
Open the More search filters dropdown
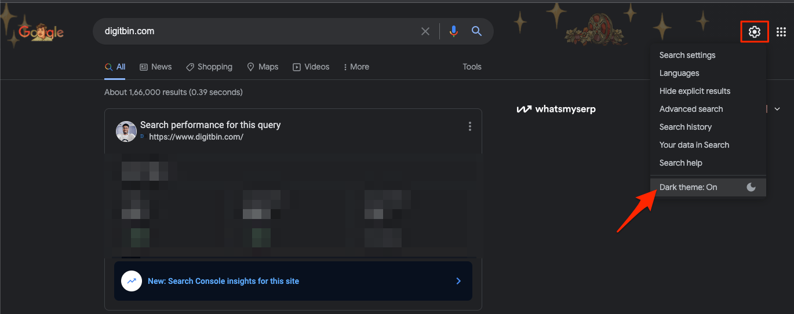click(356, 67)
